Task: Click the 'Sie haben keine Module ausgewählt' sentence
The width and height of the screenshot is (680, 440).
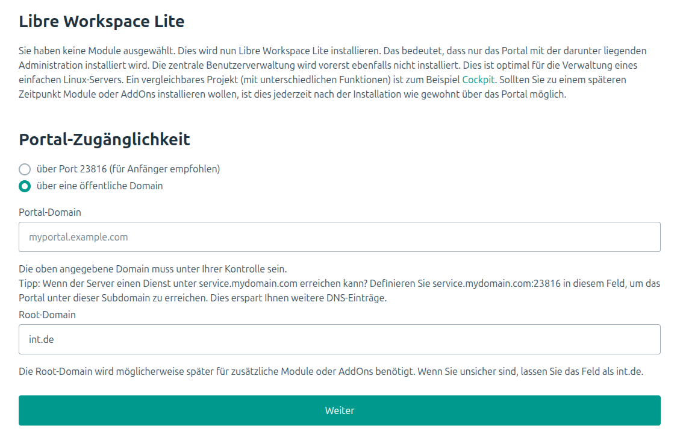Action: click(x=96, y=51)
